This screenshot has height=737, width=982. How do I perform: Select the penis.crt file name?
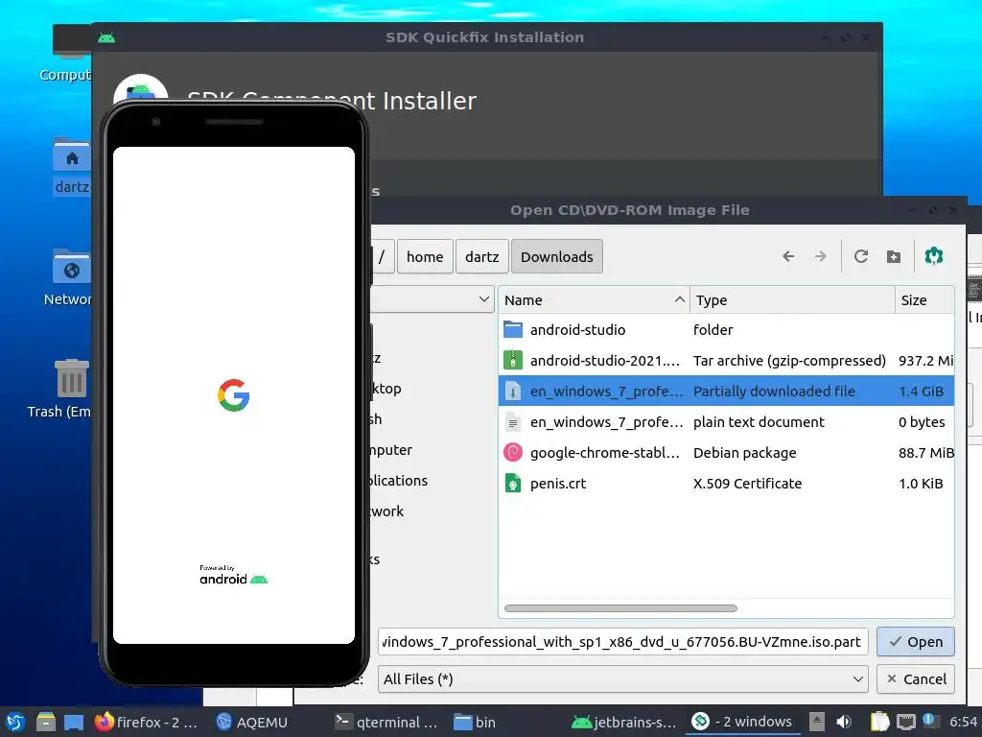(558, 484)
